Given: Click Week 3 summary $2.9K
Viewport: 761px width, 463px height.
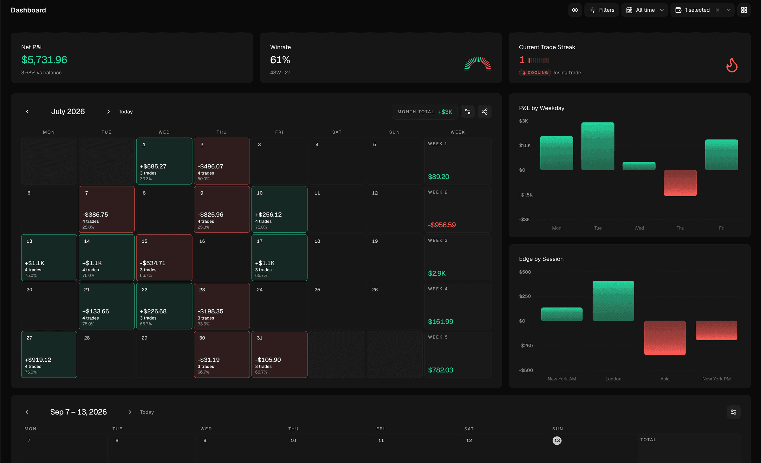Looking at the screenshot, I should point(458,258).
